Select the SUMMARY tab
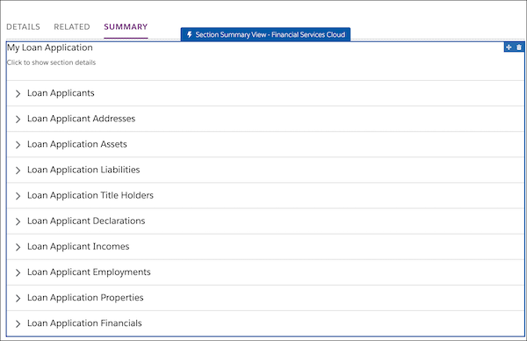Viewport: 527px width, 341px height. pos(126,27)
